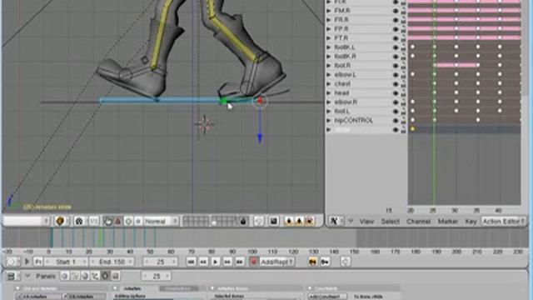Toggle visibility eye of foot.L channel

(x=396, y=111)
